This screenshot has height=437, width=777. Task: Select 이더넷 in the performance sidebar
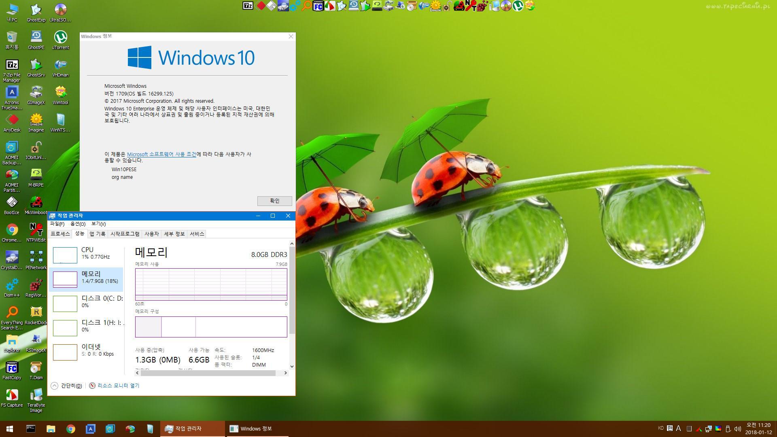click(86, 352)
